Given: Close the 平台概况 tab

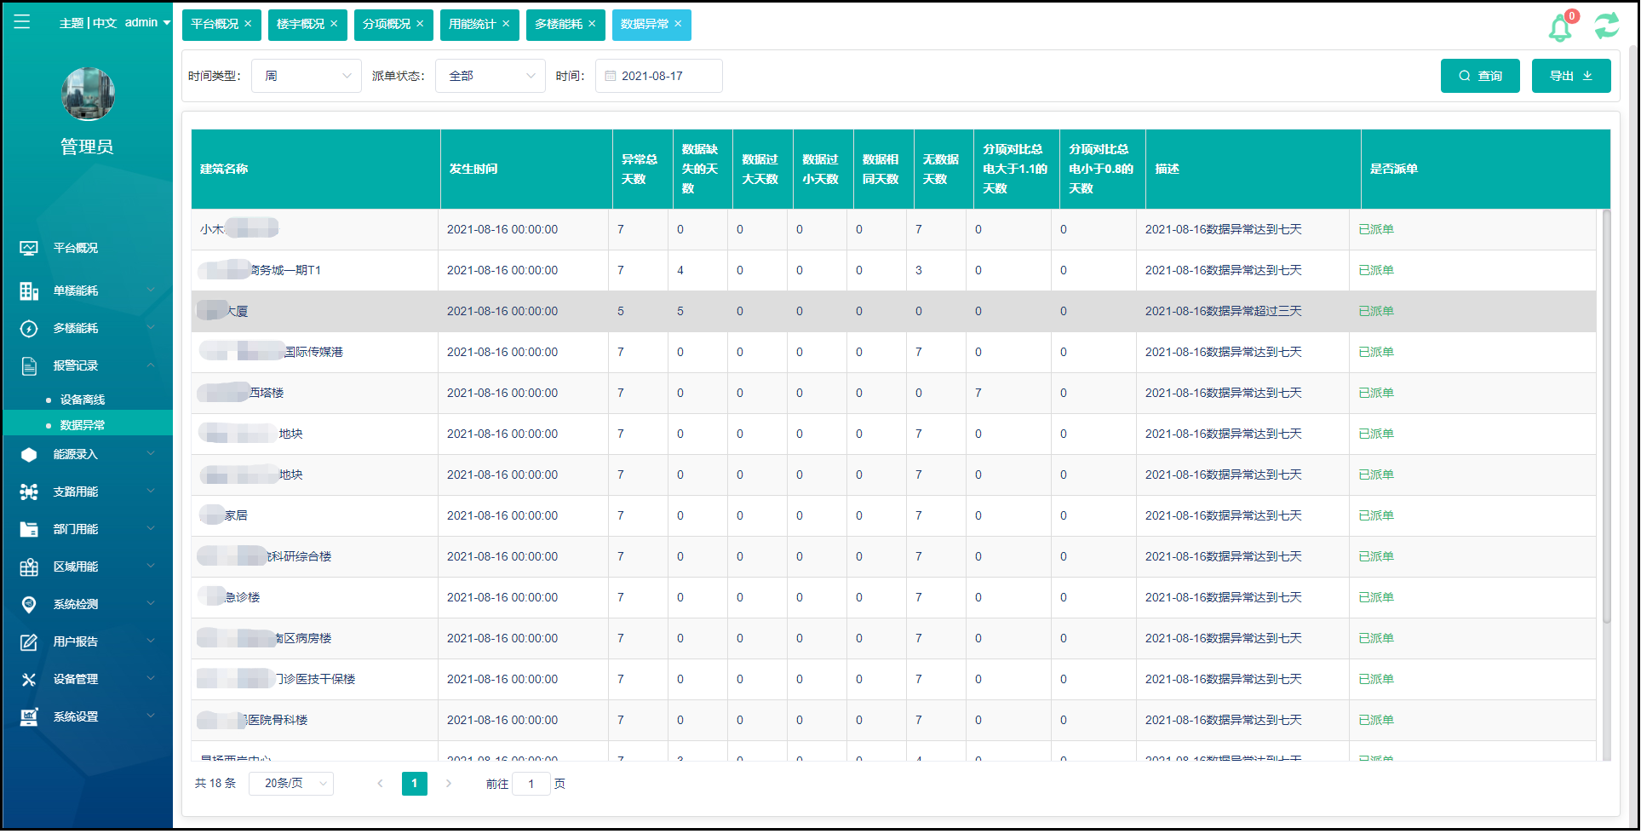Looking at the screenshot, I should click(248, 24).
